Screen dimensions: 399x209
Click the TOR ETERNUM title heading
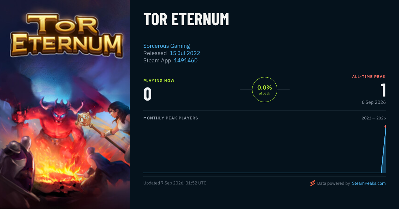(x=186, y=20)
